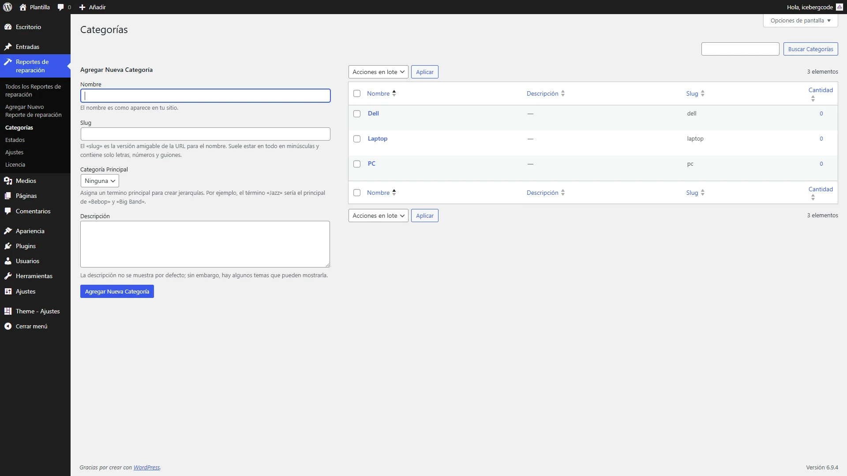Tick the Laptop row checkbox
This screenshot has width=847, height=476.
click(x=357, y=139)
